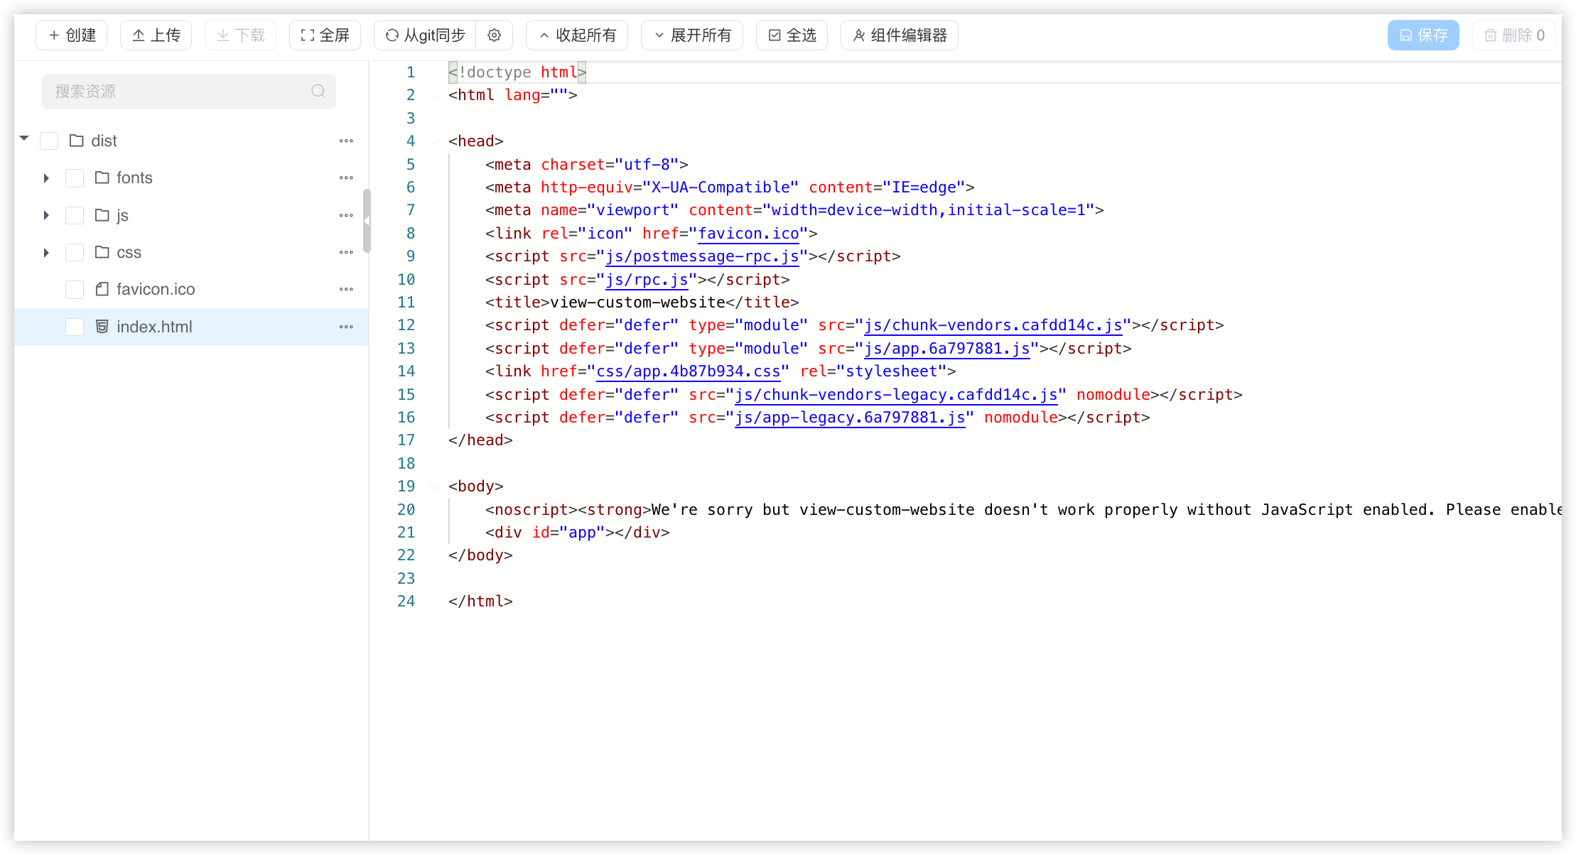This screenshot has height=855, width=1576.
Task: Open js/chunk-vendors.cafdd14c.js link on line 12
Action: (x=993, y=325)
